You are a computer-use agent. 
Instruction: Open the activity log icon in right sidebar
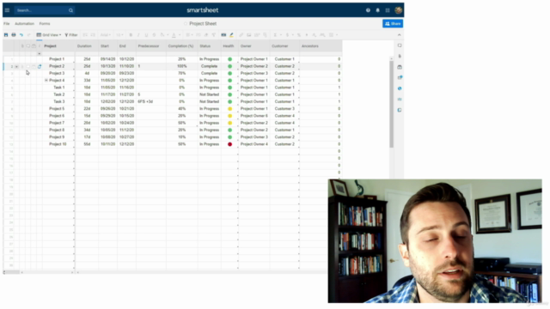400,100
